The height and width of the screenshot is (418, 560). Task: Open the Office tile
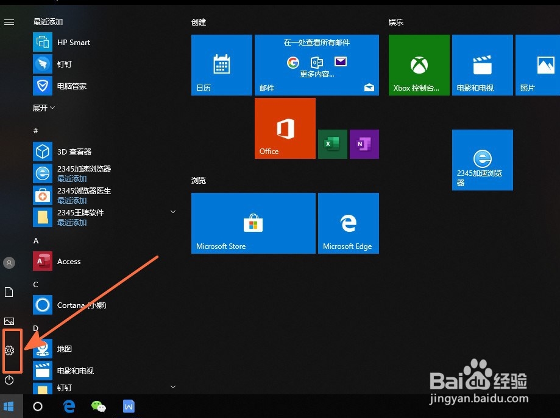tap(285, 128)
